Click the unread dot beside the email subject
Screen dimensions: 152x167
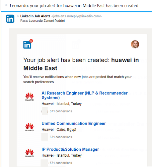[x=6, y=5]
